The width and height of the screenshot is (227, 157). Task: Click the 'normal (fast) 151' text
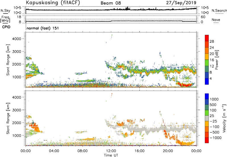(43, 28)
